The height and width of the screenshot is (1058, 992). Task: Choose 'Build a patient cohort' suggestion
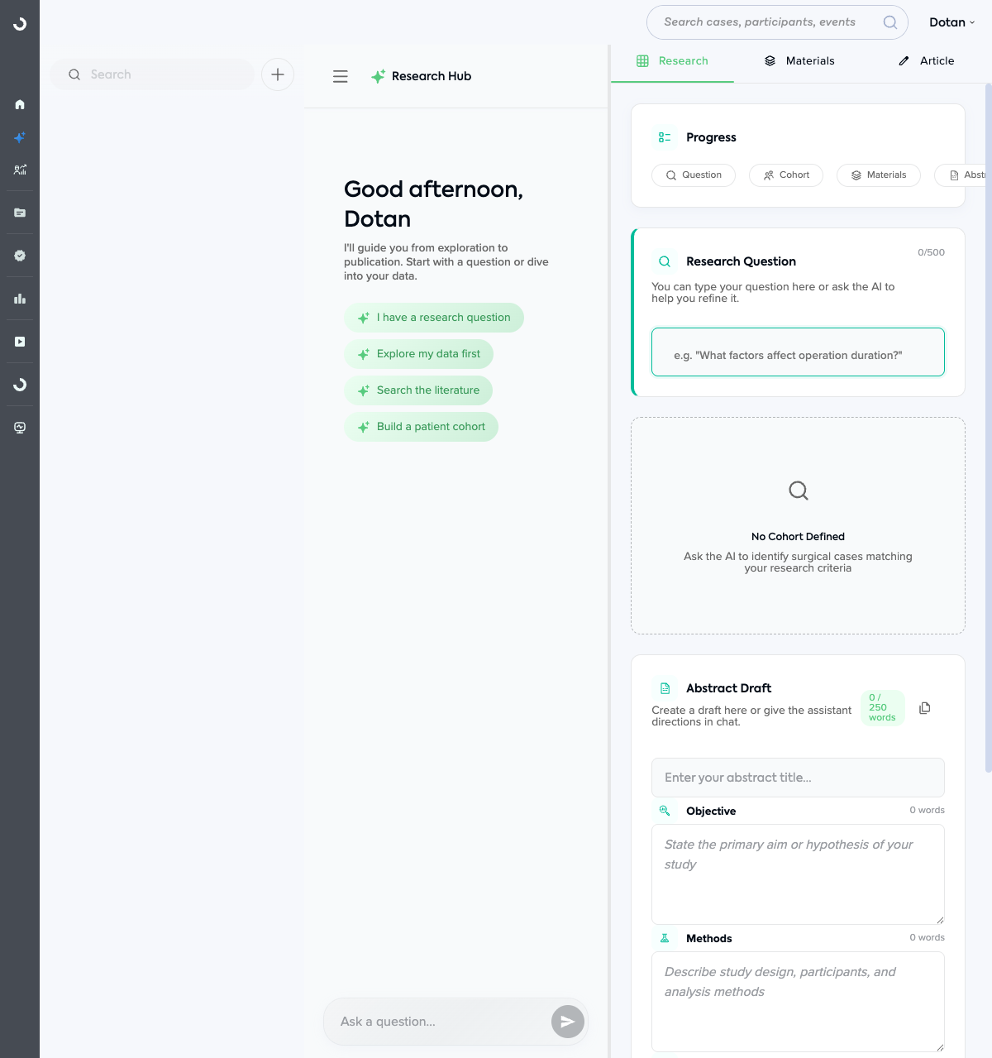click(421, 427)
